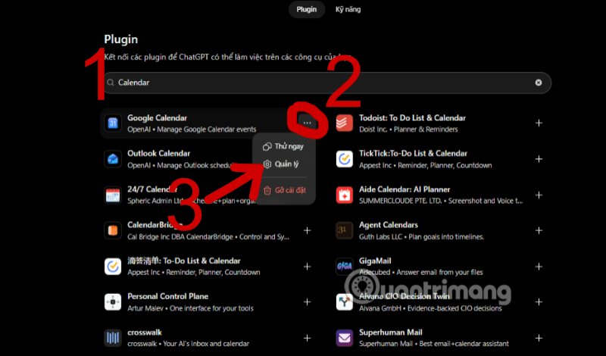Screen dimensions: 606x356
Task: Open Aide Calendar: AI Planner entry
Action: [405, 189]
